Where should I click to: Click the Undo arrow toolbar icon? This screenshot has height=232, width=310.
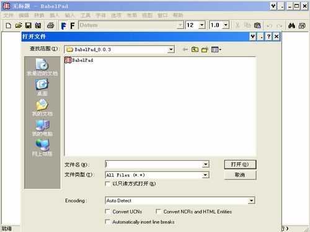pos(270,26)
